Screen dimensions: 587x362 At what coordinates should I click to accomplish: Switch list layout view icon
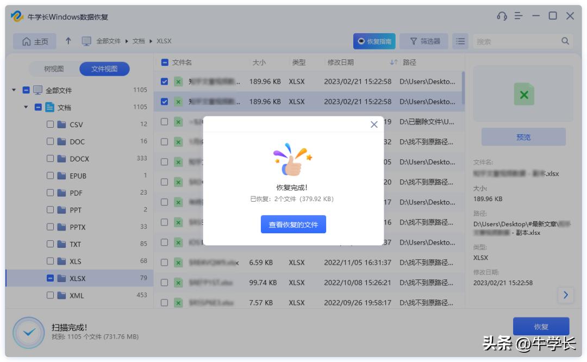pos(460,41)
